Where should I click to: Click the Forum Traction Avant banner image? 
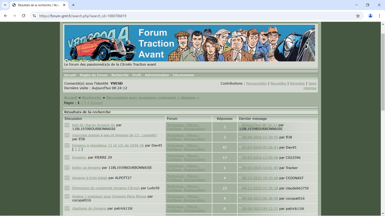[189, 43]
